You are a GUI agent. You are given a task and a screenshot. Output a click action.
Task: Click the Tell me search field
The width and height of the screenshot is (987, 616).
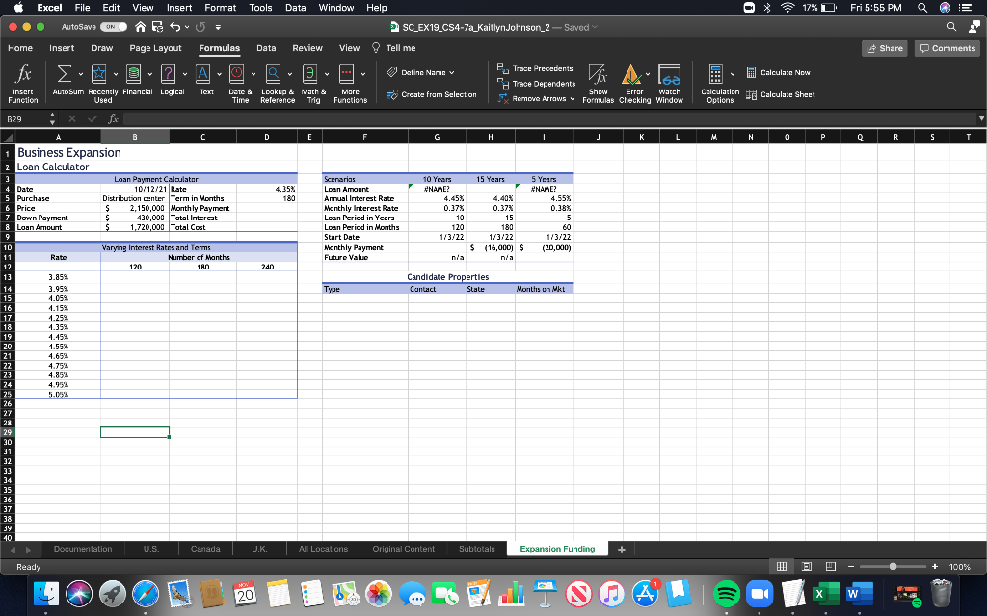tap(401, 48)
